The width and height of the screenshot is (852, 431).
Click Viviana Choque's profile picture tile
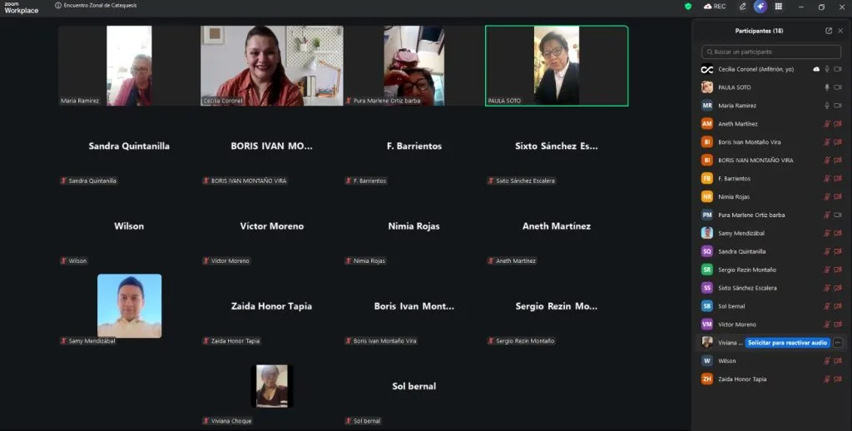[x=272, y=386]
